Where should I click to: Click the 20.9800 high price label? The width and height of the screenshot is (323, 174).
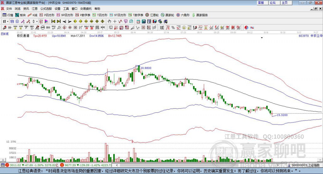(146, 68)
